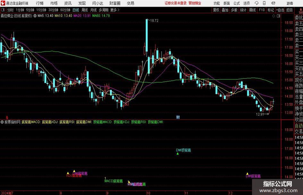Image resolution: width=303 pixels, height=195 pixels.
Task: Open the 资讯 menu
Action: click(x=68, y=3)
